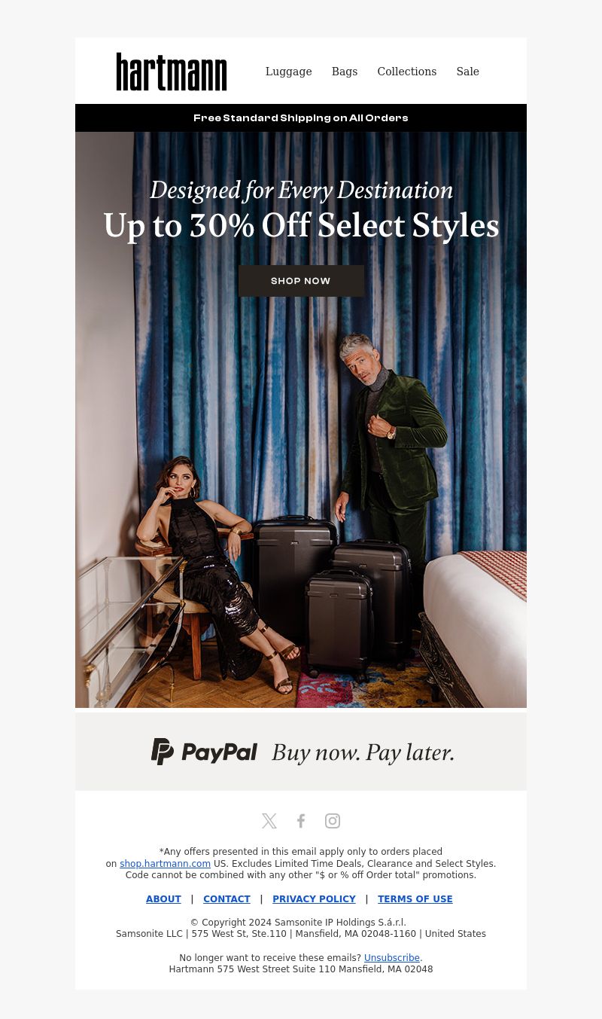Open the Bags menu item
The image size is (602, 1019).
(x=345, y=72)
